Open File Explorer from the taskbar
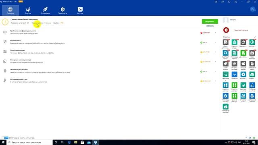 click(x=76, y=142)
